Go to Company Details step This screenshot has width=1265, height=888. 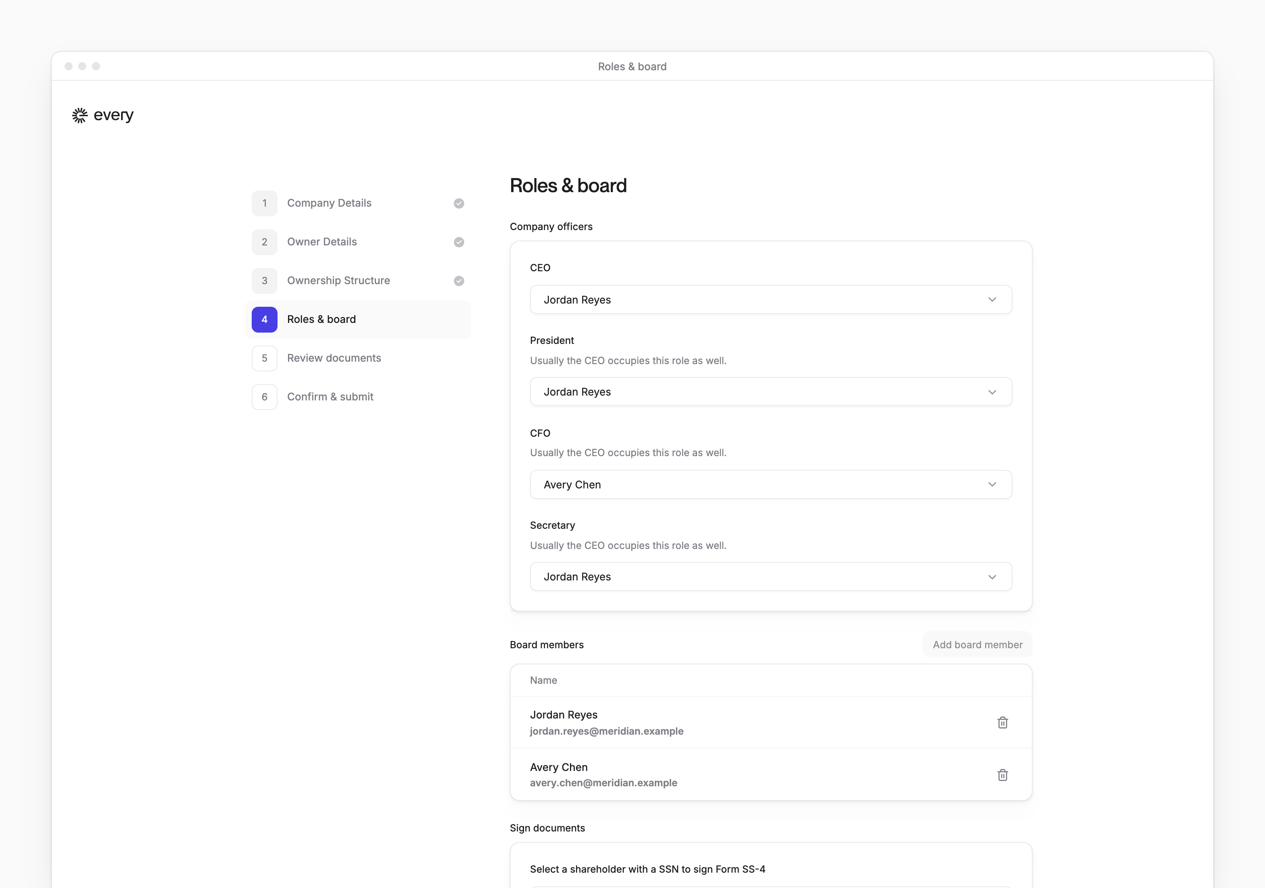[358, 203]
